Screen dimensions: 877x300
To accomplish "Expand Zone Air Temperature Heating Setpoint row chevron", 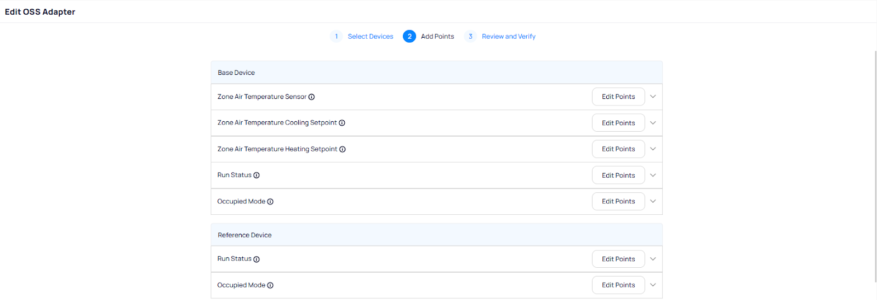I will [653, 149].
